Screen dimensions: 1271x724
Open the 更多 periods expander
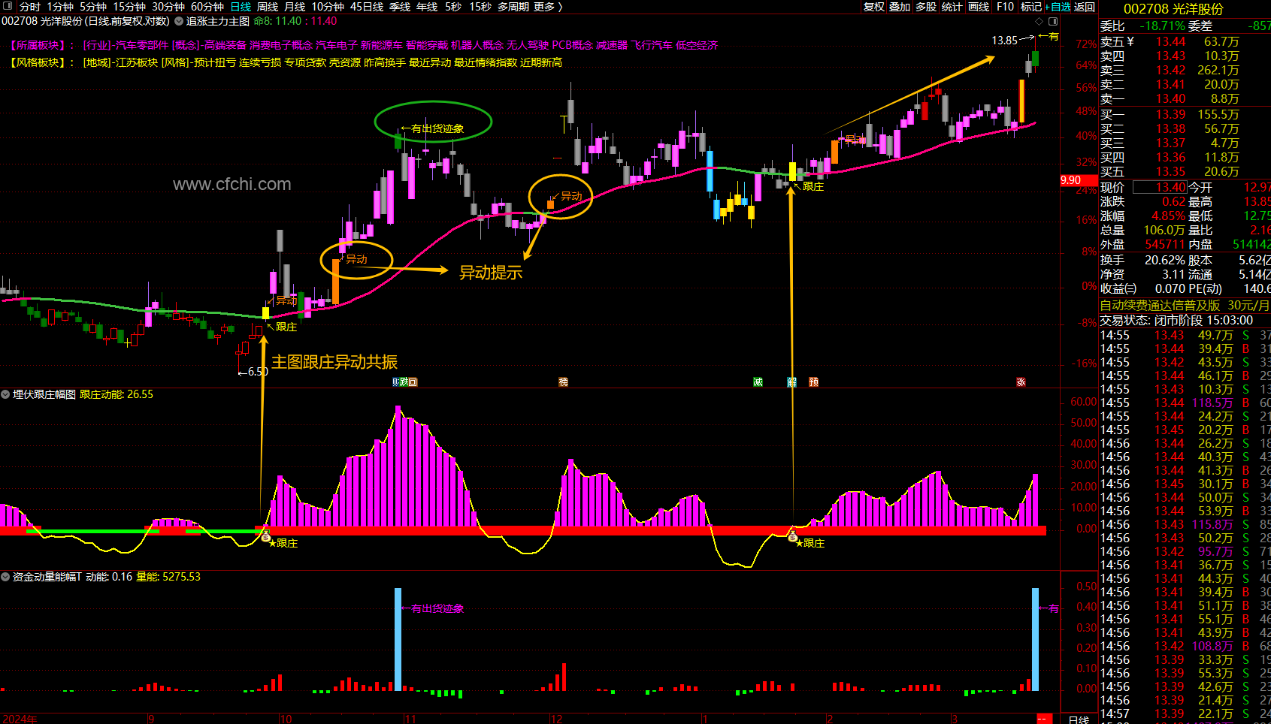click(548, 7)
